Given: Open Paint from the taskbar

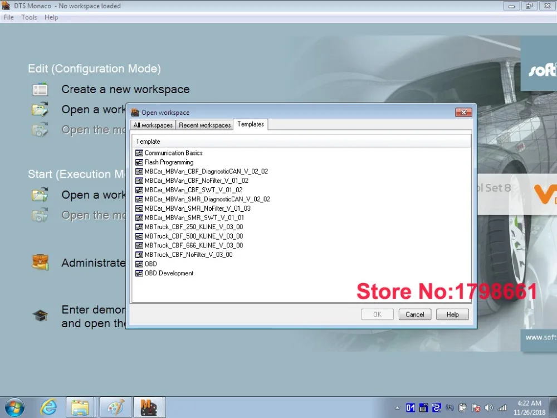Looking at the screenshot, I should (x=115, y=407).
